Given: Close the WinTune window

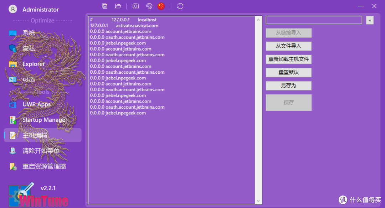Looking at the screenshot, I should (374, 6).
